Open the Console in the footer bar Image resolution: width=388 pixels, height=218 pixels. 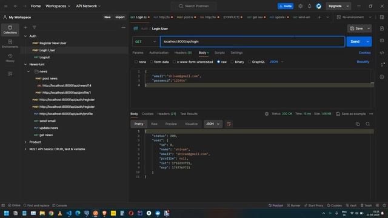coord(59,205)
